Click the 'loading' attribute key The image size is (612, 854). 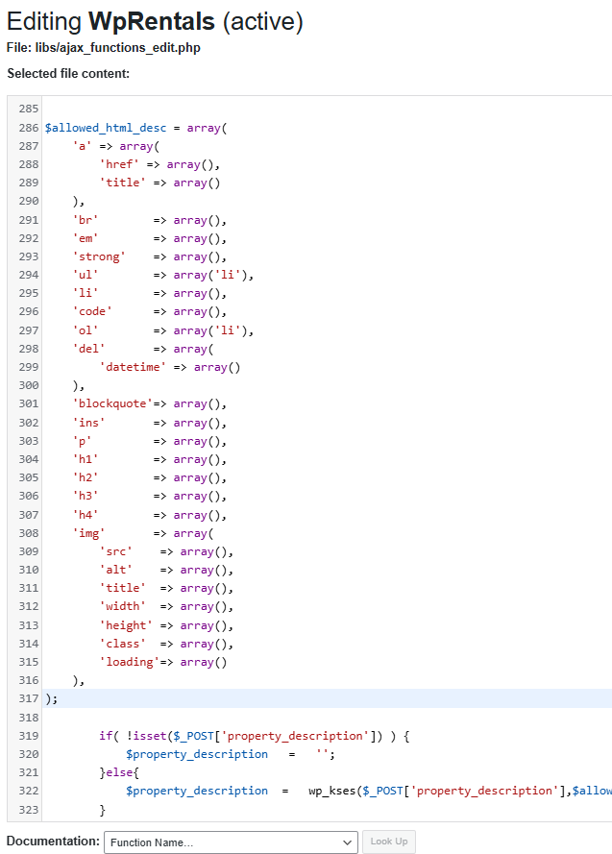[x=129, y=662]
